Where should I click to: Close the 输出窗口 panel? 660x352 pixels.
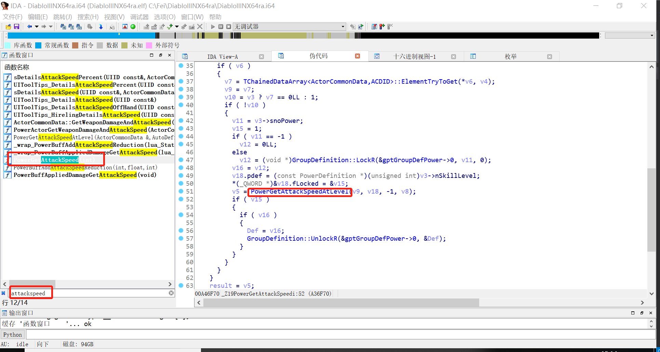(x=650, y=313)
